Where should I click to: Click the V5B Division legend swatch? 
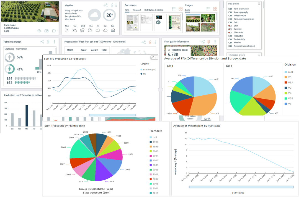(286, 98)
